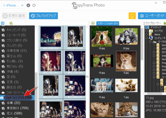Click the refresh device icon

point(34,5)
